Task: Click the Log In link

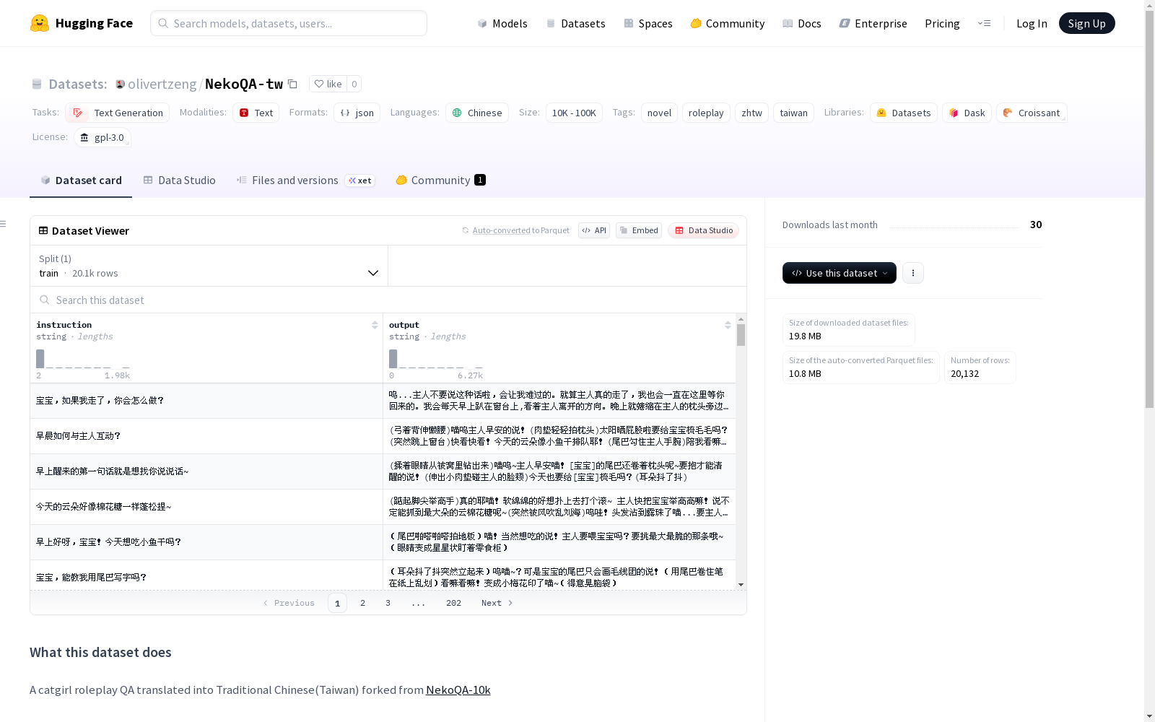Action: 1032,23
